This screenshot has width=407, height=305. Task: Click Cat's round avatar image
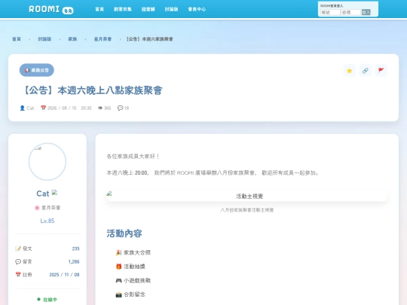(47, 162)
